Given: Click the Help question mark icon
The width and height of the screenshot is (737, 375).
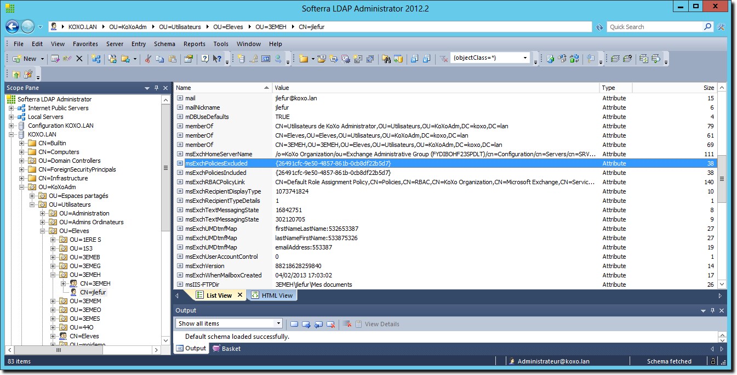Looking at the screenshot, I should coord(204,59).
